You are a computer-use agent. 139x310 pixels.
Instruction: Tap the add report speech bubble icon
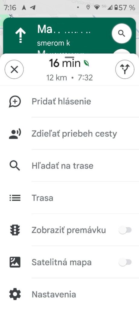click(x=15, y=102)
